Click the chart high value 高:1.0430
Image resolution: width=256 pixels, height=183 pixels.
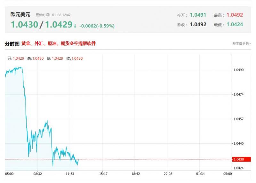point(36,58)
